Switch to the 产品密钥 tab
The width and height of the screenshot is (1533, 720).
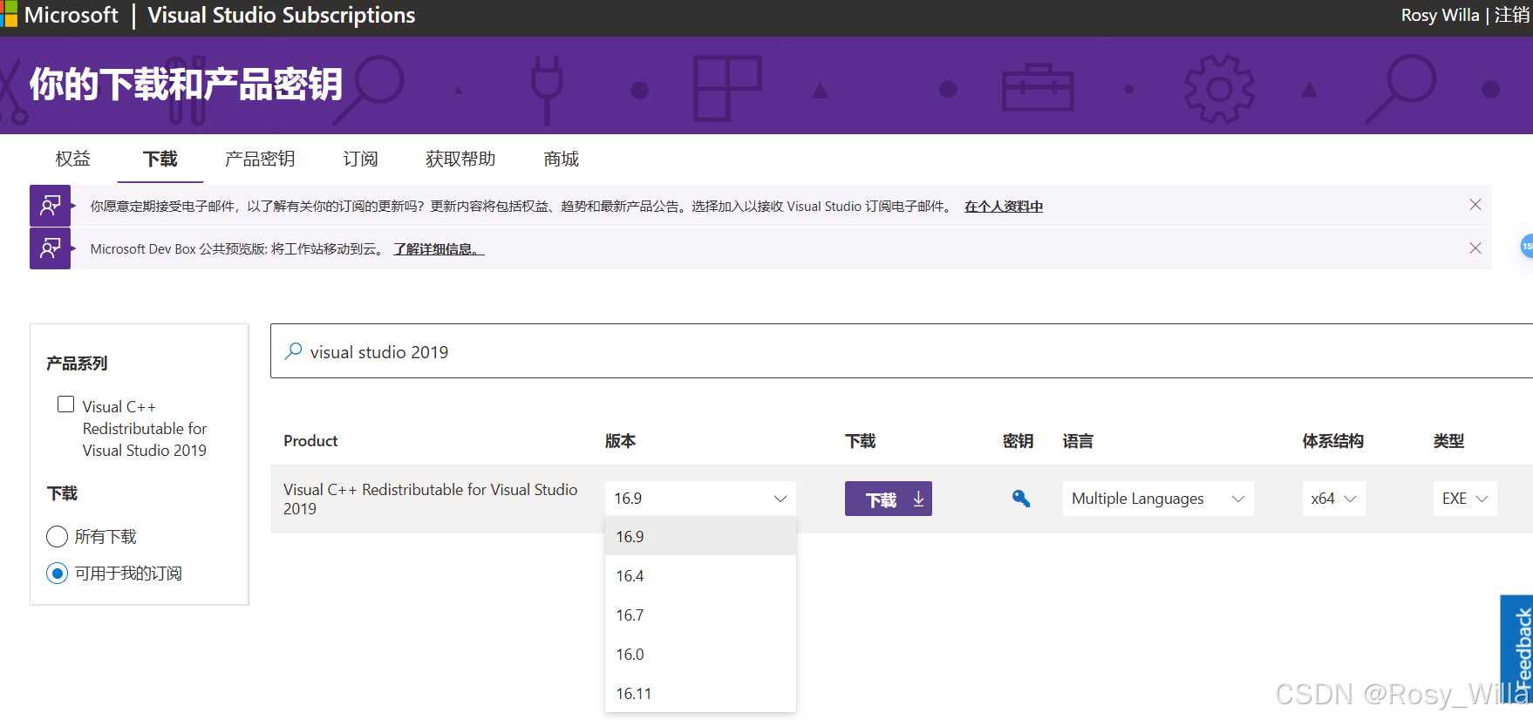[259, 159]
